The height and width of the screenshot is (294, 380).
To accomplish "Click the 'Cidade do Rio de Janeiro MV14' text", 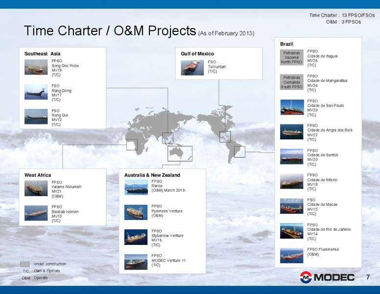I will (x=329, y=231).
